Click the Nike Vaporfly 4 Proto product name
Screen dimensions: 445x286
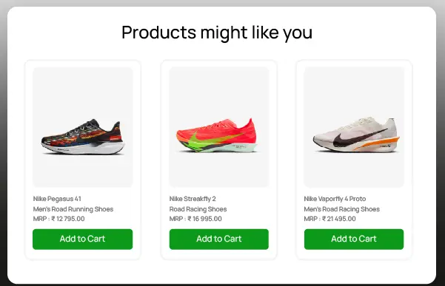[x=335, y=199]
